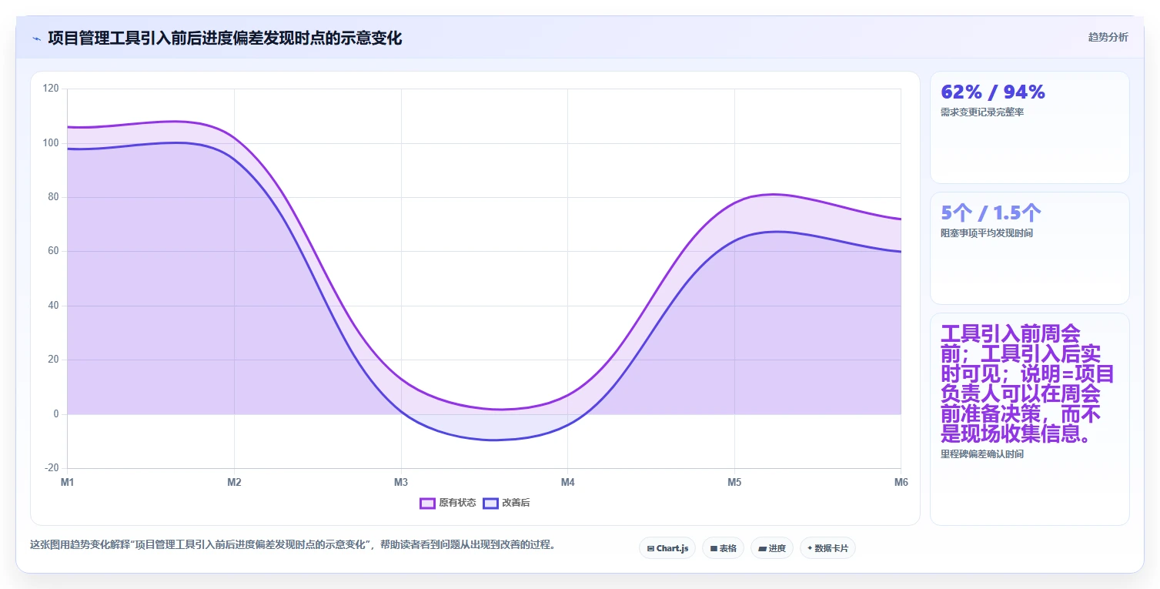The image size is (1160, 589).
Task: Click the M2 axis label
Action: pos(234,483)
